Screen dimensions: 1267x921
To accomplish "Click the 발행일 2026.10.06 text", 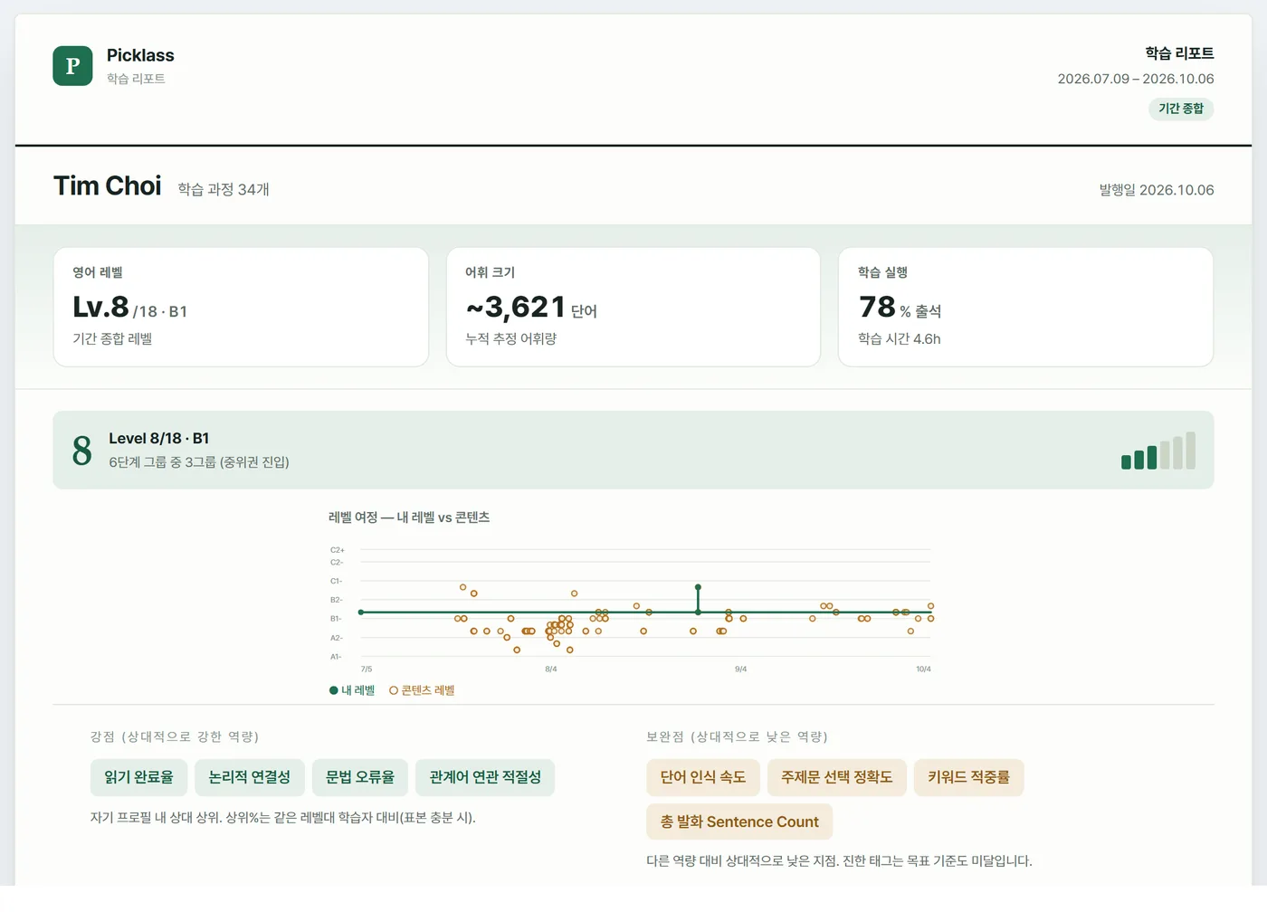I will point(1157,190).
